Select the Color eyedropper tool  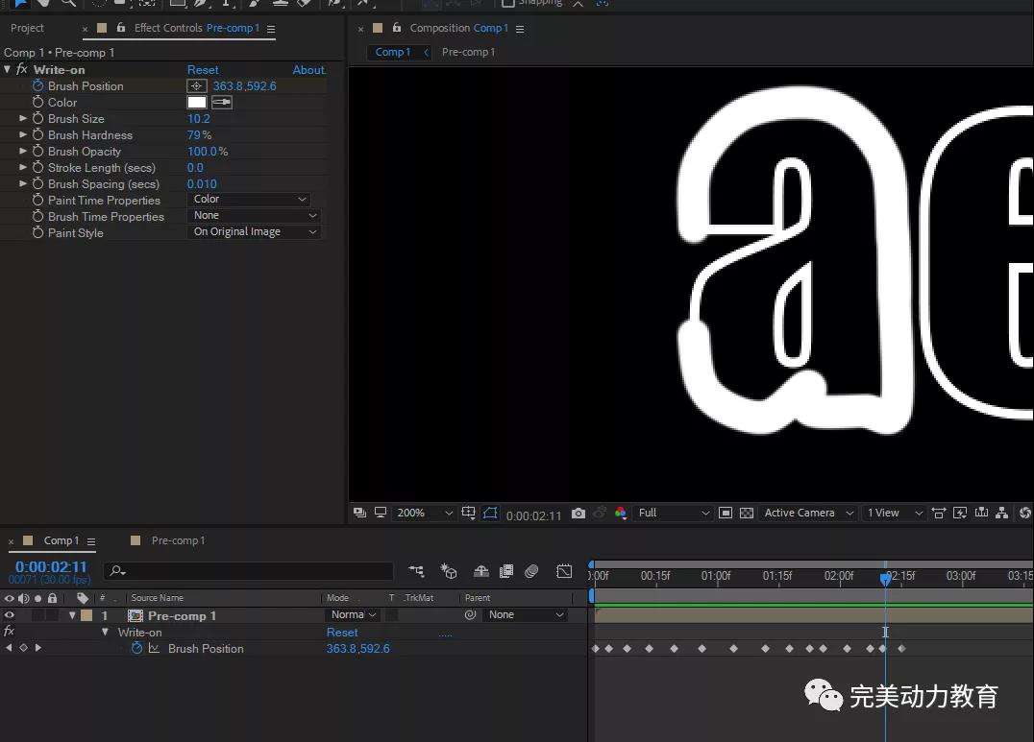coord(222,103)
